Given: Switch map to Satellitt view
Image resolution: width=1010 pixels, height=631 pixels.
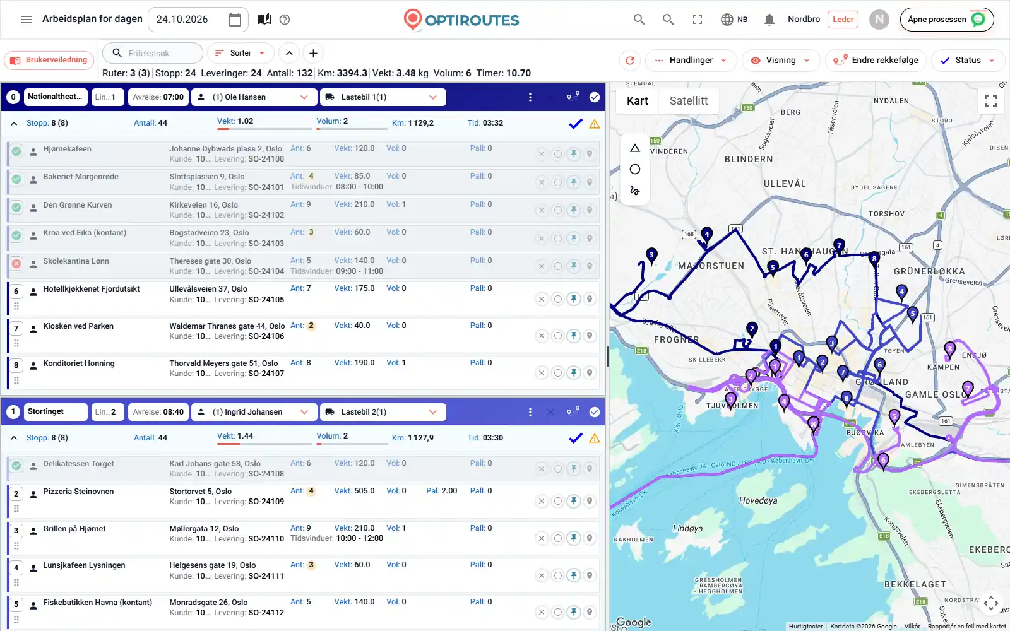Looking at the screenshot, I should point(689,101).
